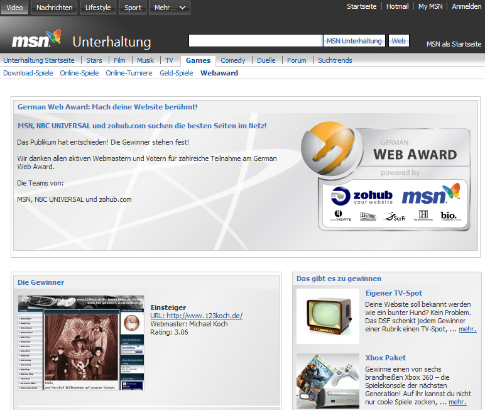485x410 pixels.
Task: Open Download-Spiele submenu link
Action: tap(28, 73)
